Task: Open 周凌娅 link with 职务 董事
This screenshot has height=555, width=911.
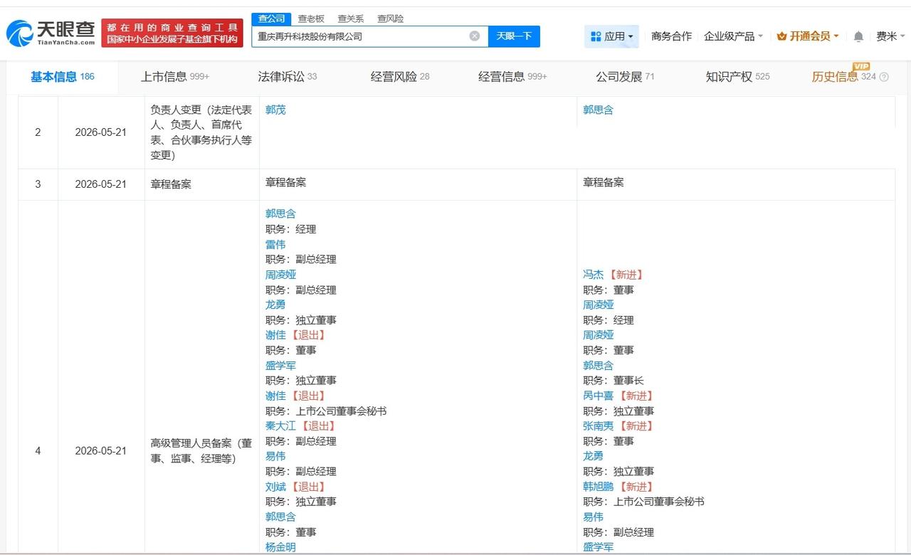Action: pos(598,335)
